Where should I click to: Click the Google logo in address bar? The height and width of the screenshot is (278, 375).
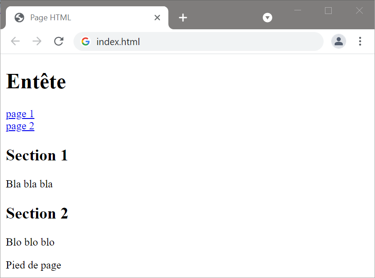click(x=86, y=41)
